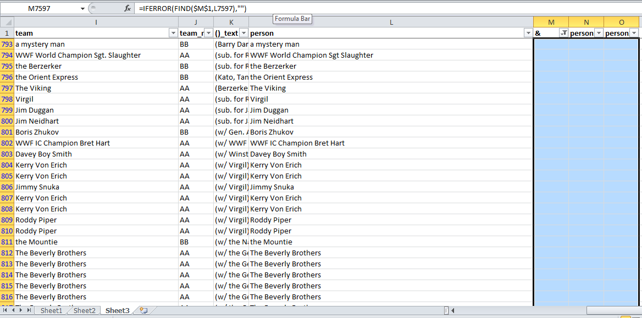Select row header 793
This screenshot has height=318, width=642.
(x=7, y=44)
